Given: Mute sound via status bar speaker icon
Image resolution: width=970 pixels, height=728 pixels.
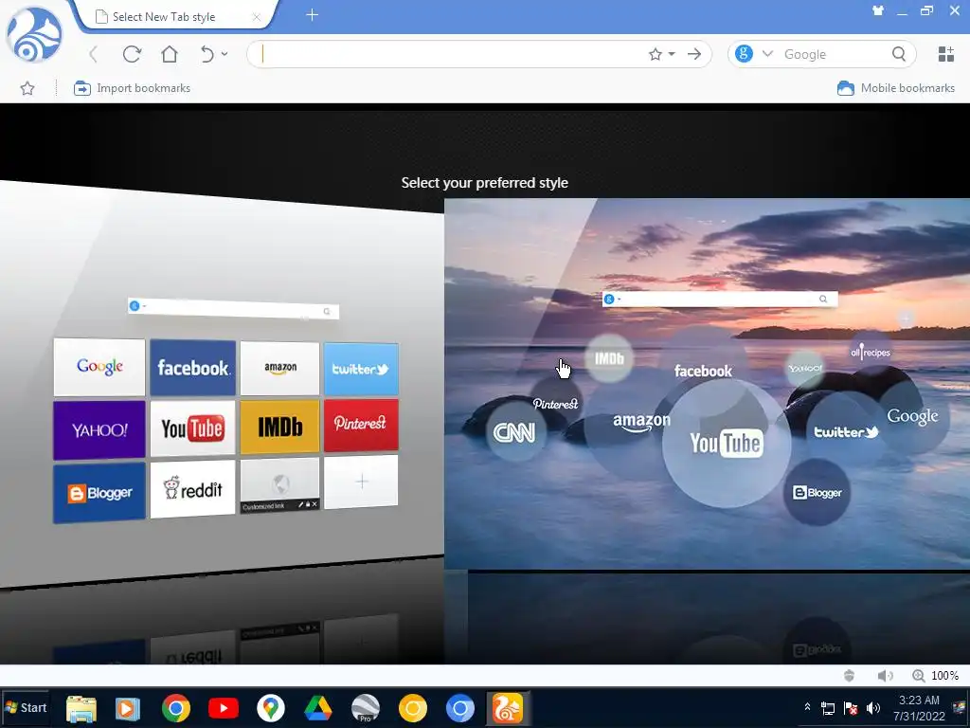Looking at the screenshot, I should tap(886, 675).
